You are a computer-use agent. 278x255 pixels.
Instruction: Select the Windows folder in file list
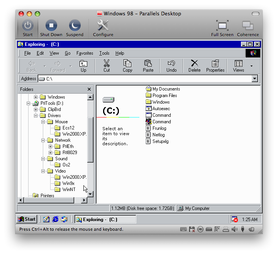coord(158,102)
